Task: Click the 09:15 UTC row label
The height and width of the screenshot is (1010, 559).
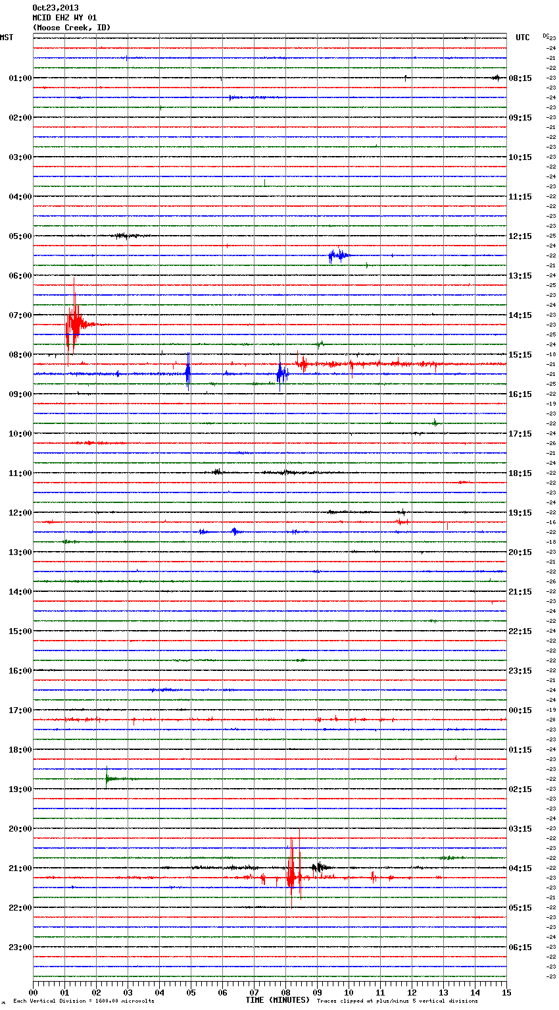Action: (520, 118)
